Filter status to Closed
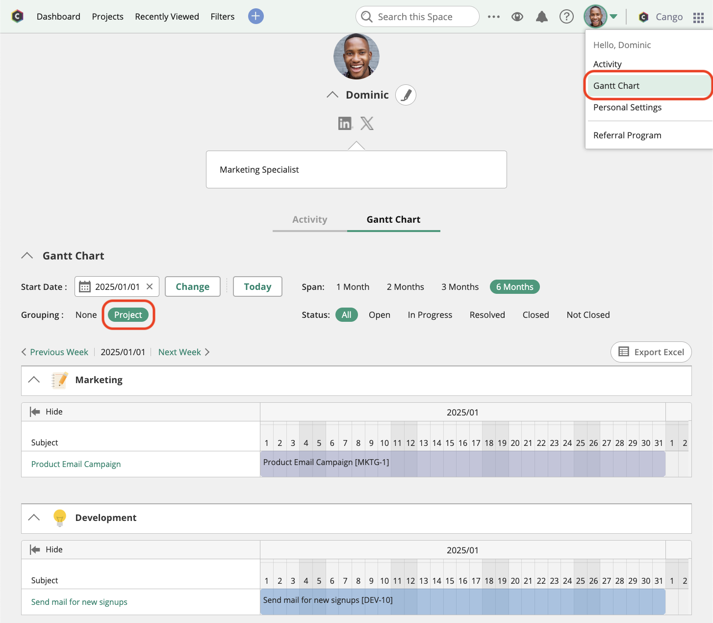This screenshot has height=623, width=713. (x=535, y=315)
